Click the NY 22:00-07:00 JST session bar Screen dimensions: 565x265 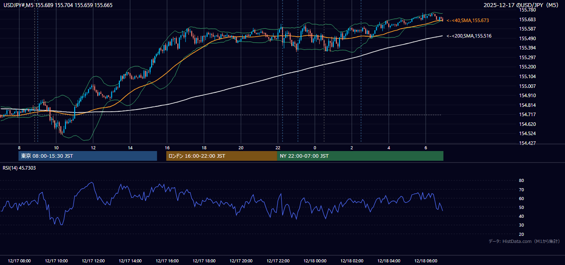coord(360,156)
